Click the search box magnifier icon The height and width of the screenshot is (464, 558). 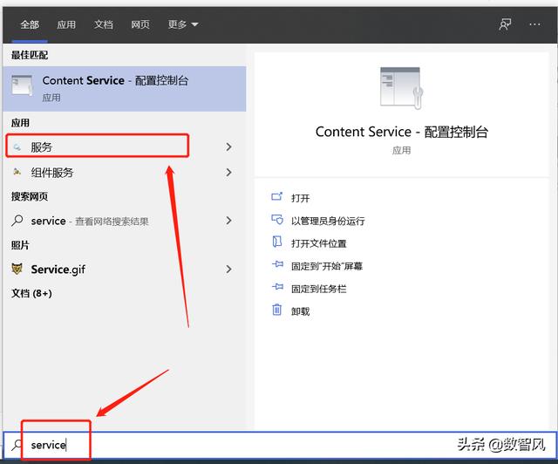(x=17, y=445)
